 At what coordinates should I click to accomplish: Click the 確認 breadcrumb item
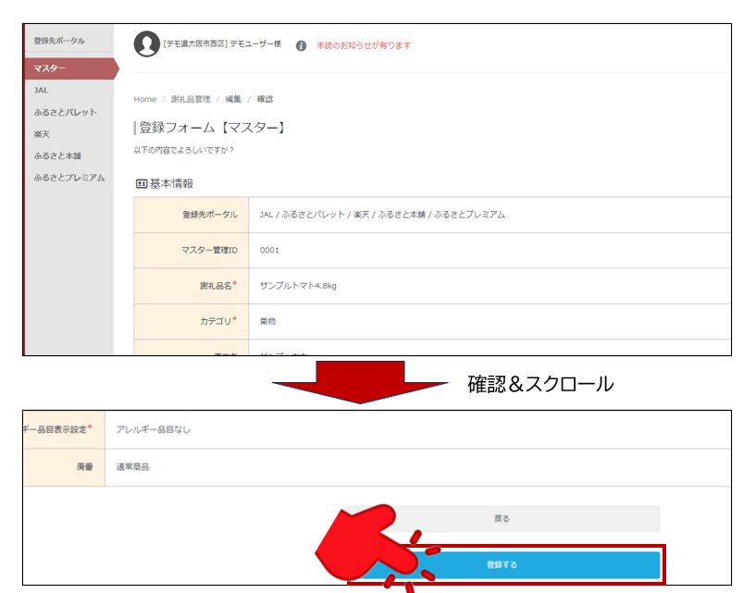[265, 99]
